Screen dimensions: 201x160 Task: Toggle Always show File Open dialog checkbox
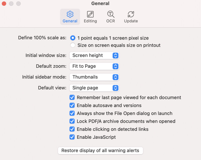pyautogui.click(x=72, y=113)
